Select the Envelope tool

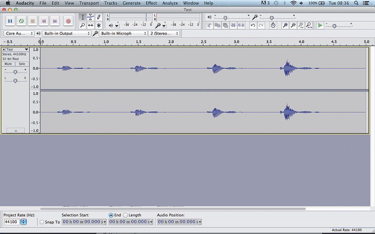90,16
